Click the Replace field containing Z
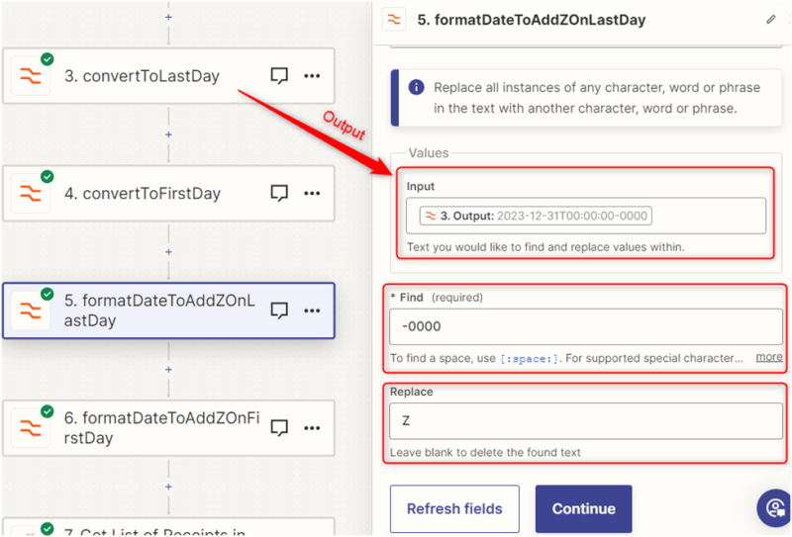The image size is (792, 537). point(585,420)
